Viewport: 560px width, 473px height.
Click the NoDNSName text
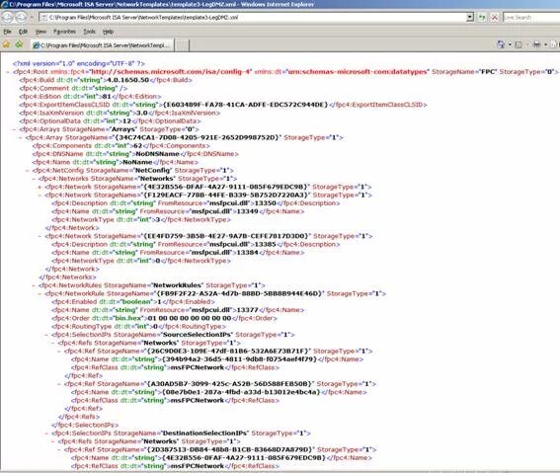tap(157, 154)
